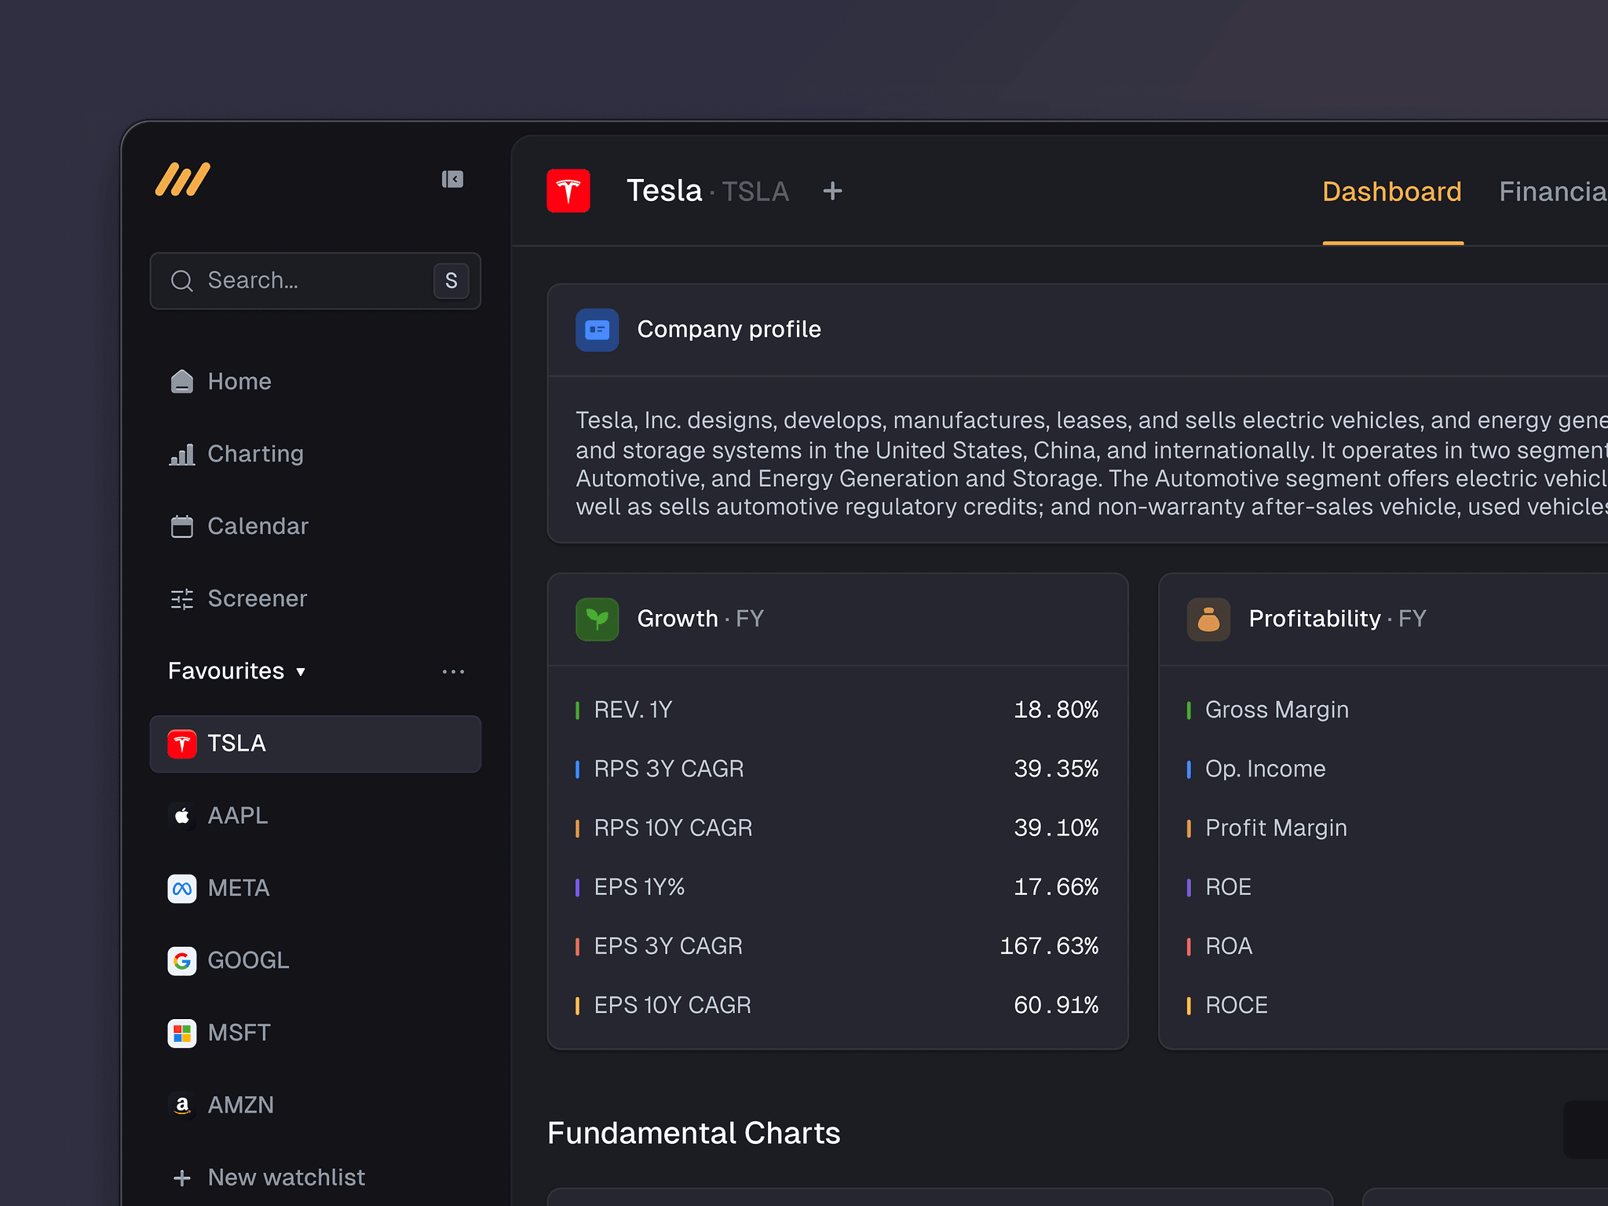Select AAPL in favourites list
This screenshot has height=1206, width=1608.
point(237,816)
